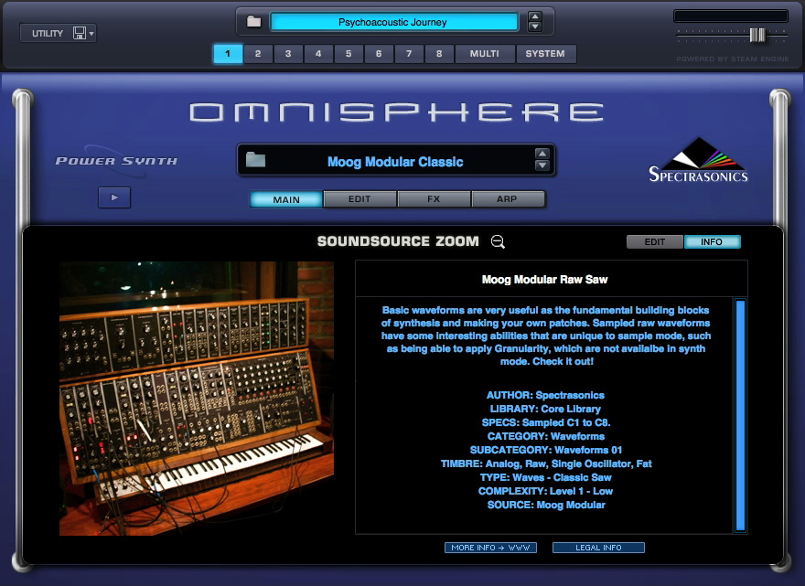Click the level meter display above the volume slider

point(731,16)
